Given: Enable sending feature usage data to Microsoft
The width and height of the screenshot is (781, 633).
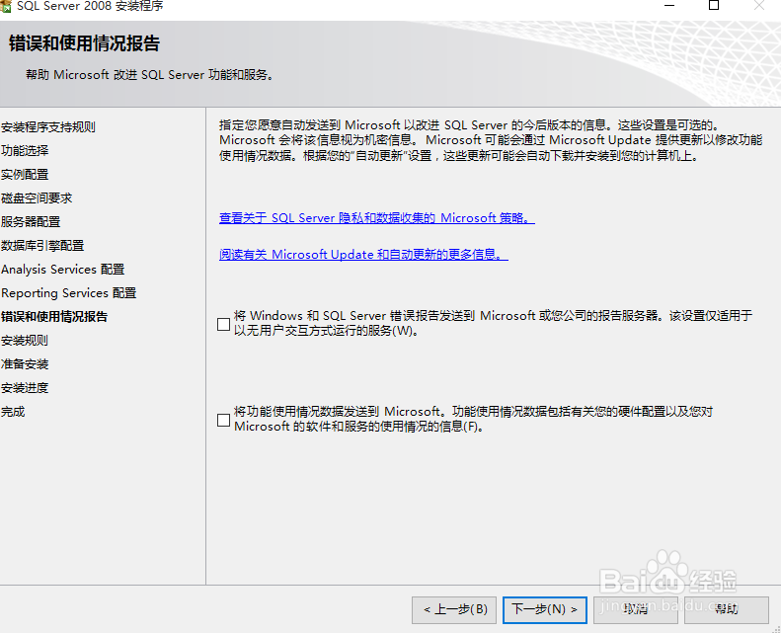Looking at the screenshot, I should pos(224,421).
